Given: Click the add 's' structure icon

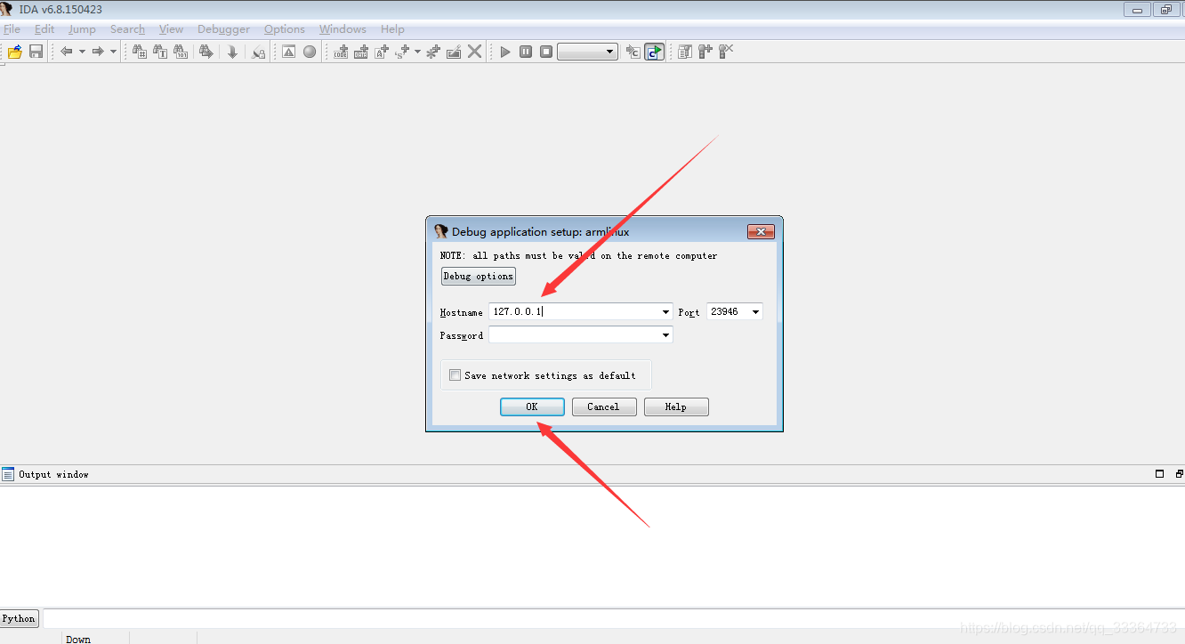Looking at the screenshot, I should [402, 52].
